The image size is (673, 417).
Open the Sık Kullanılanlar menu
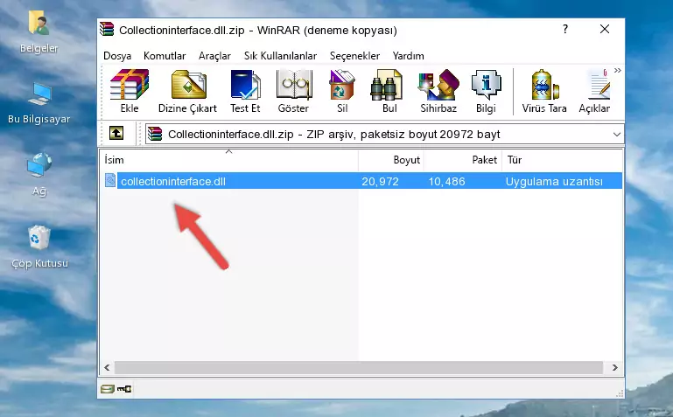[280, 56]
